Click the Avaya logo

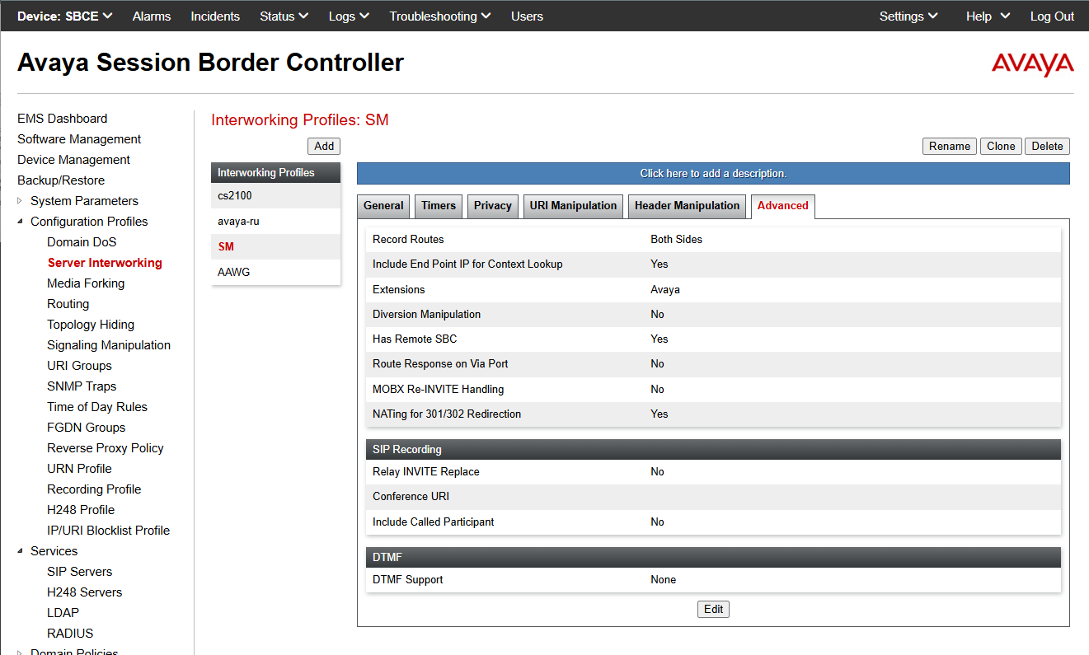(1032, 64)
